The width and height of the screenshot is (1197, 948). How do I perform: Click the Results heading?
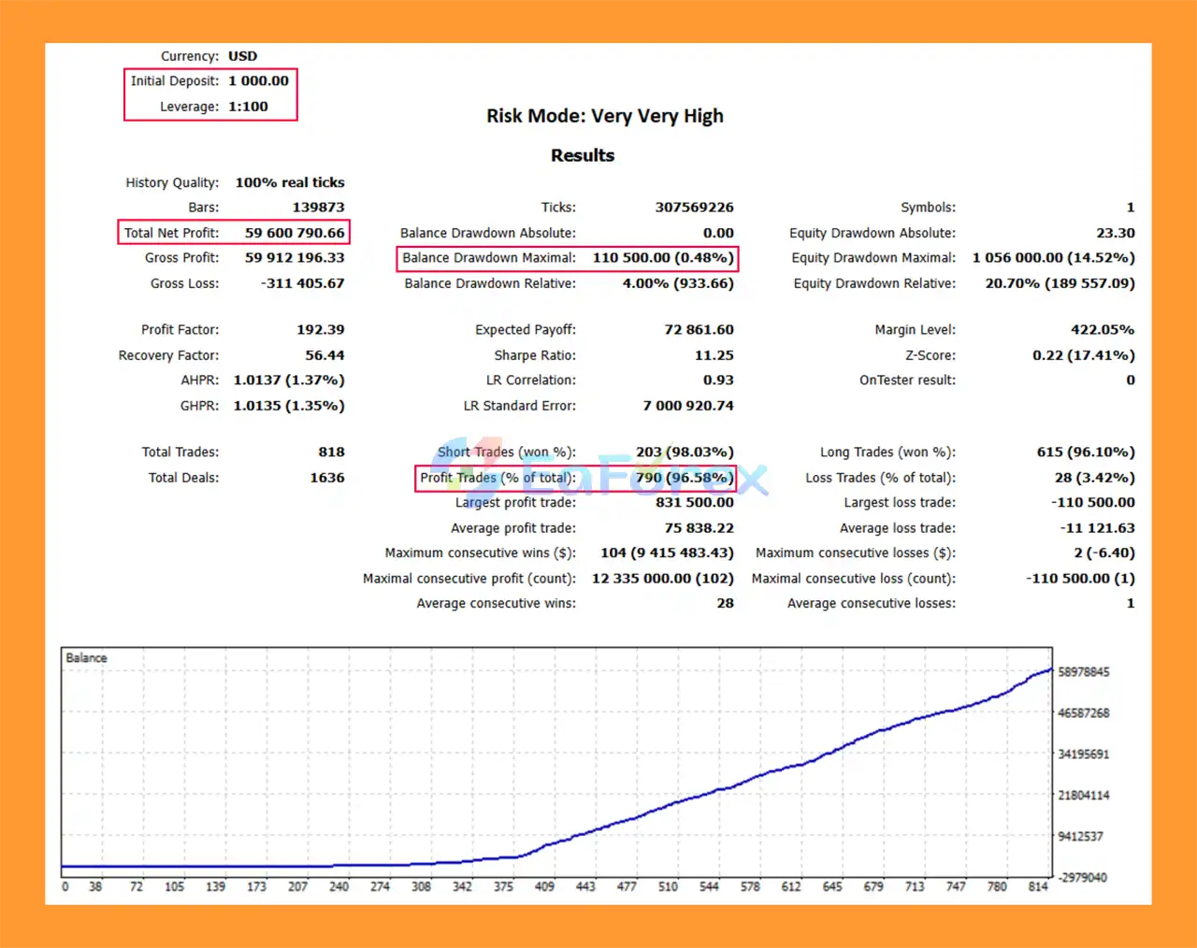point(582,155)
